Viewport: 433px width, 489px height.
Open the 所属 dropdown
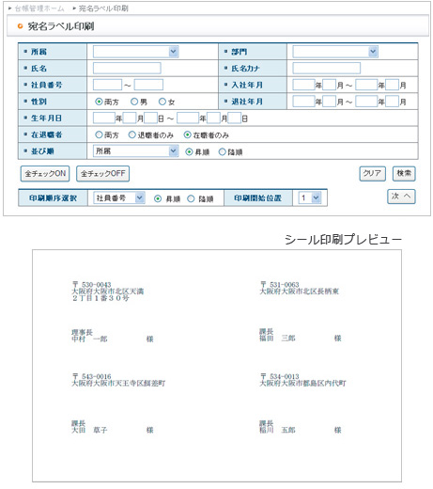point(135,52)
